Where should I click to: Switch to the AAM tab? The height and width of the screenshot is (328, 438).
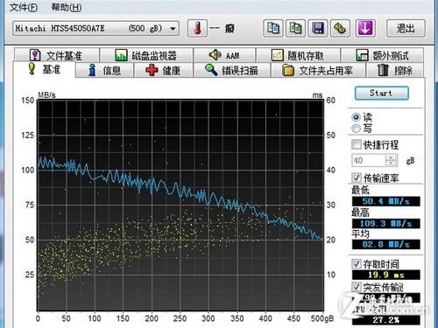[x=224, y=55]
